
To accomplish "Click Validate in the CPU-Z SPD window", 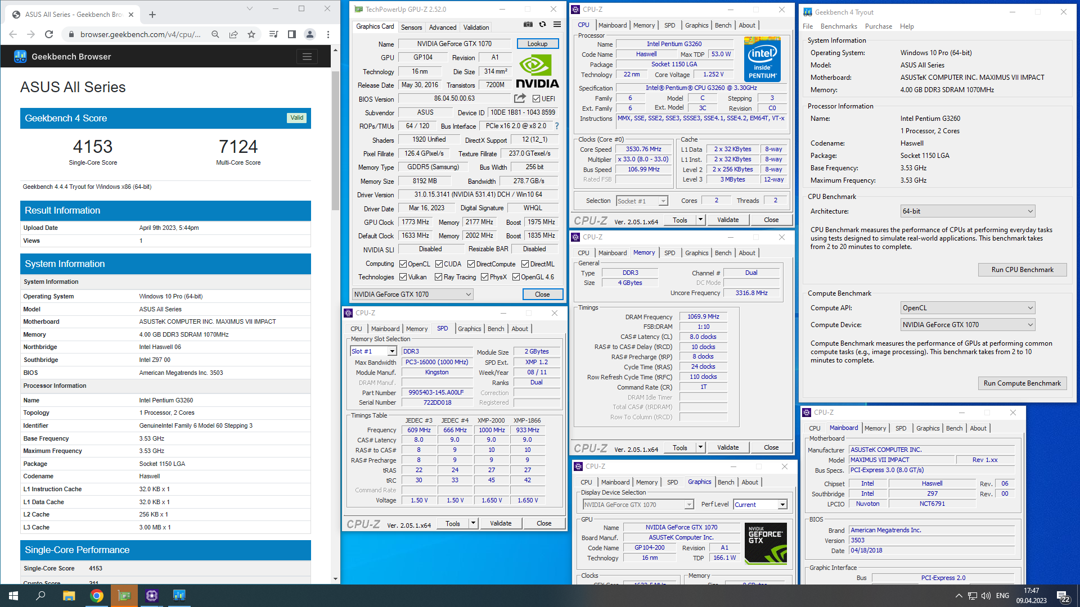I will [x=501, y=523].
